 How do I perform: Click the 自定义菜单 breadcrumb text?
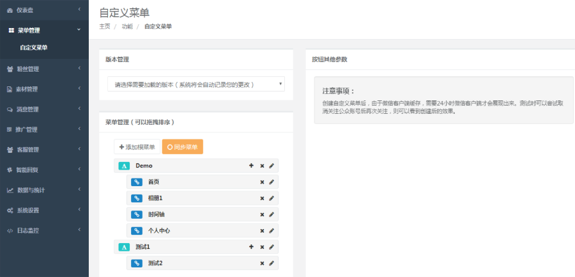(x=158, y=26)
